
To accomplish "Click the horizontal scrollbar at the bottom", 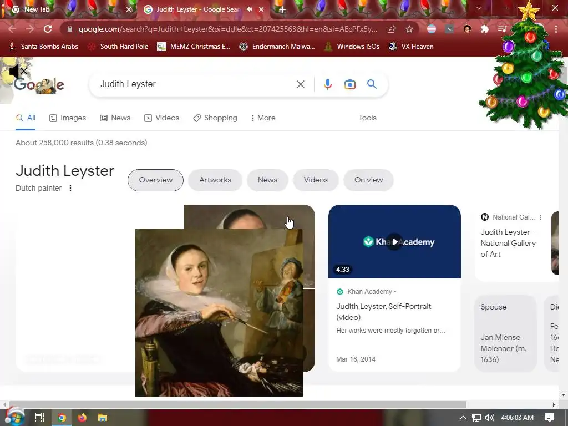I will (x=237, y=404).
